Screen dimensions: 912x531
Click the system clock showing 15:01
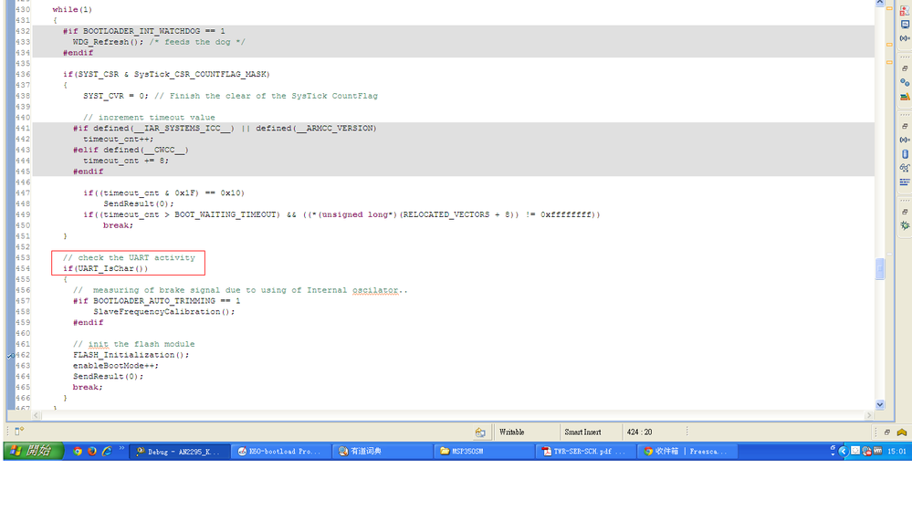(896, 452)
